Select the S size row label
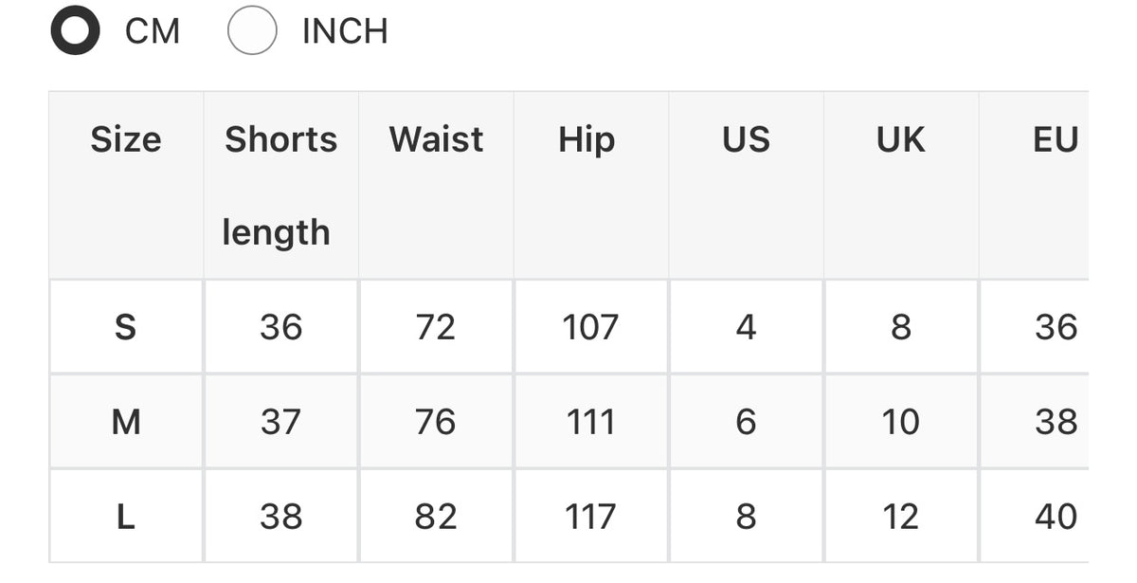 click(x=126, y=327)
